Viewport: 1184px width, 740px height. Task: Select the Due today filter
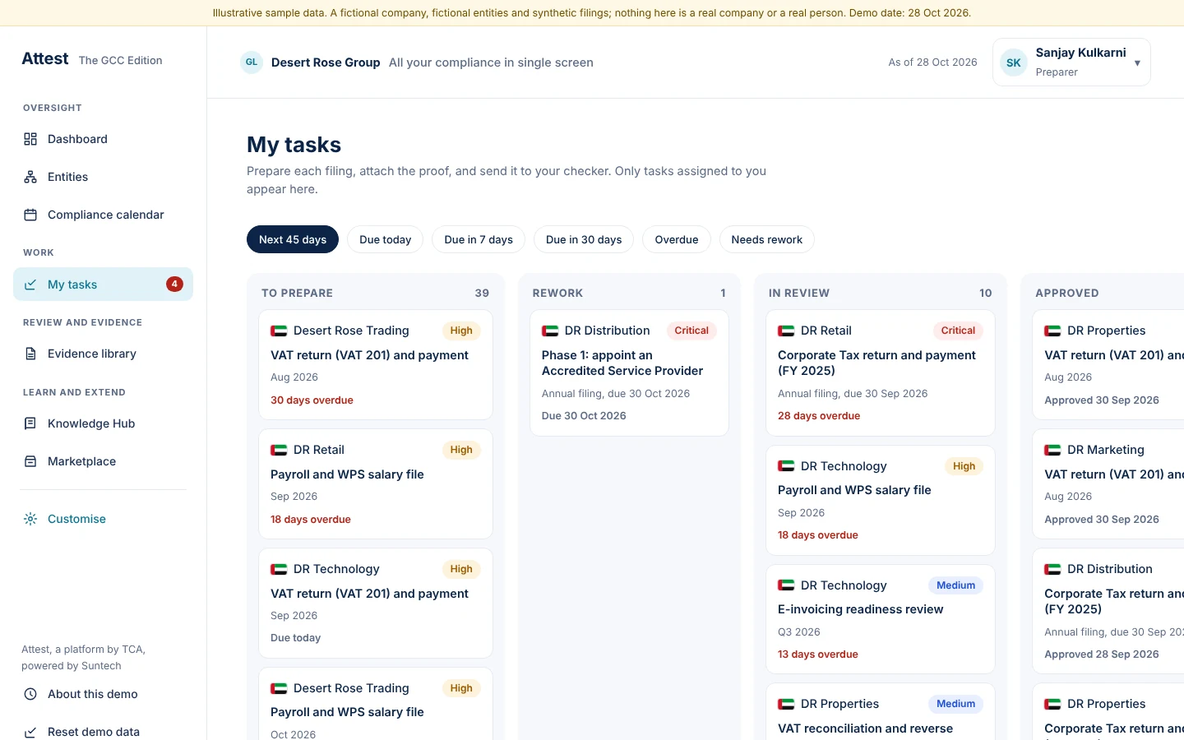385,239
